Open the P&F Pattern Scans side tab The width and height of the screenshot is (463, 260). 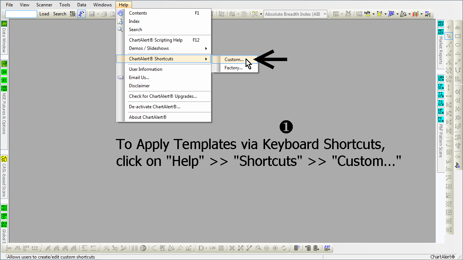pyautogui.click(x=441, y=140)
